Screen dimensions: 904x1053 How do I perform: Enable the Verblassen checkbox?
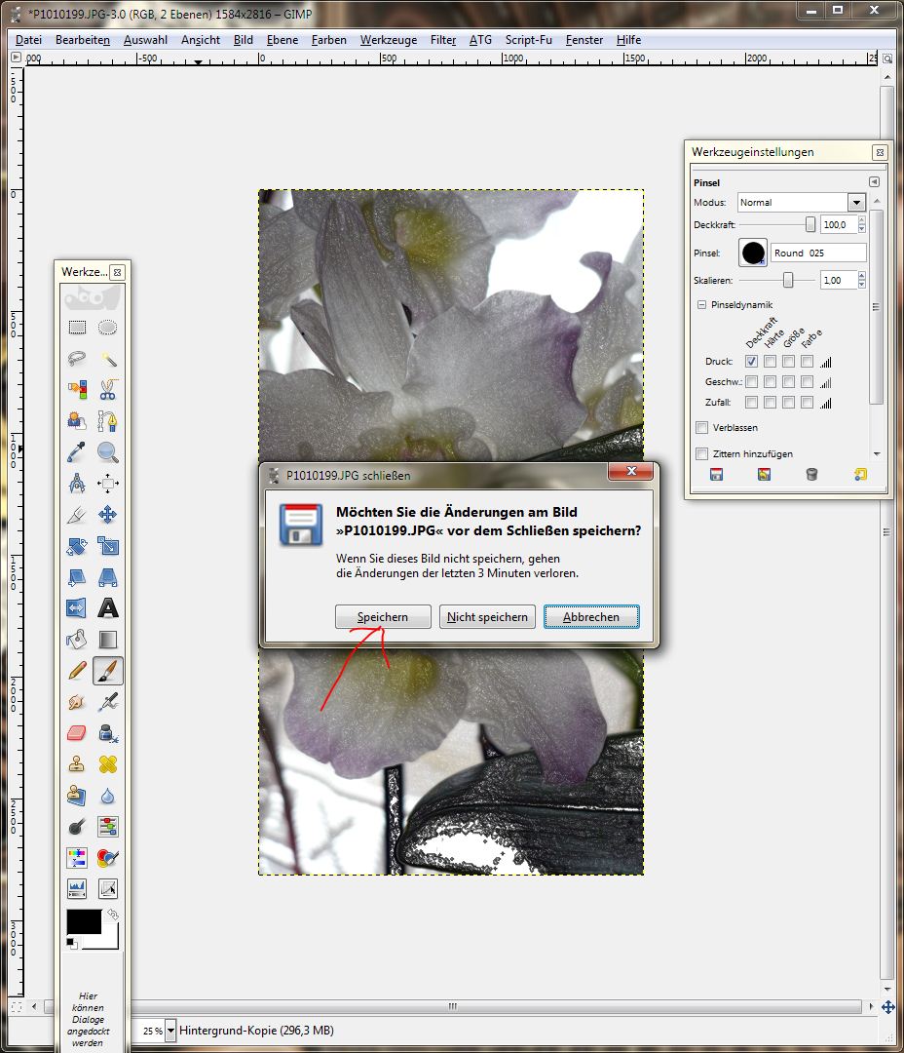pos(701,427)
